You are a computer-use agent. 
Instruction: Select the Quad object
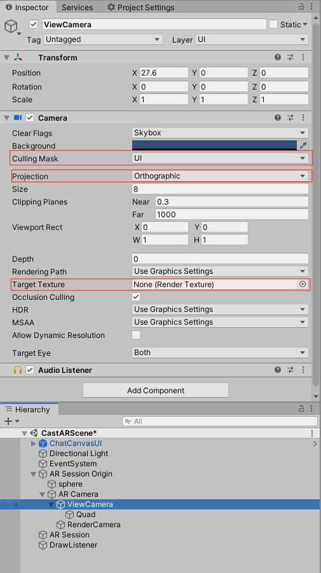pyautogui.click(x=86, y=515)
